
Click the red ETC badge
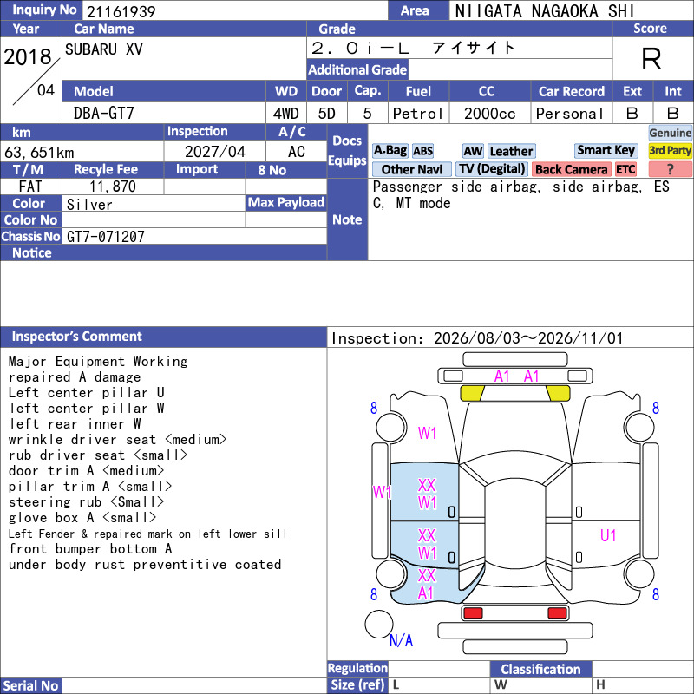tap(625, 169)
